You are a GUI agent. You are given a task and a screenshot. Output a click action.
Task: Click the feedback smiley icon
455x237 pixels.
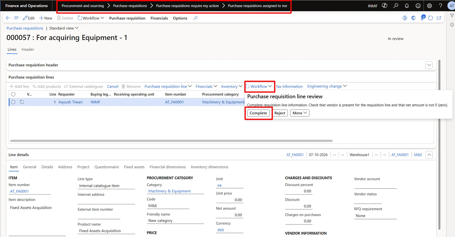[x=418, y=6]
